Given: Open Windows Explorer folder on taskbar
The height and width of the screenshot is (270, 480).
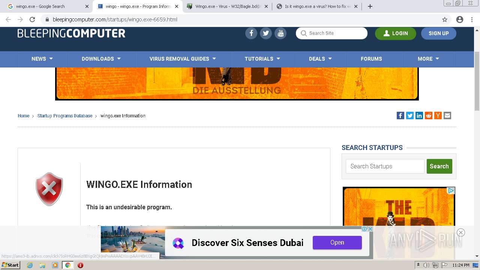Looking at the screenshot, I should (42, 265).
